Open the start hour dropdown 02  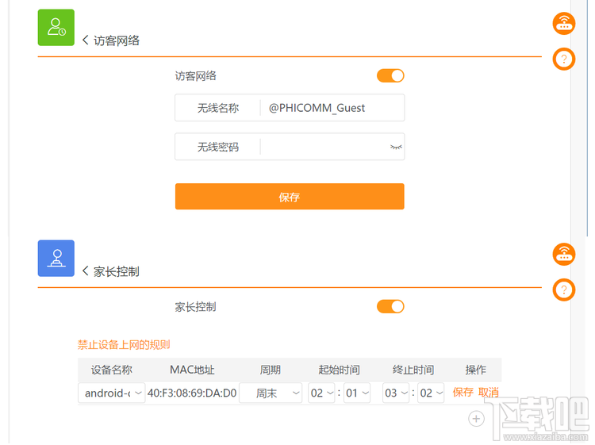pos(321,393)
